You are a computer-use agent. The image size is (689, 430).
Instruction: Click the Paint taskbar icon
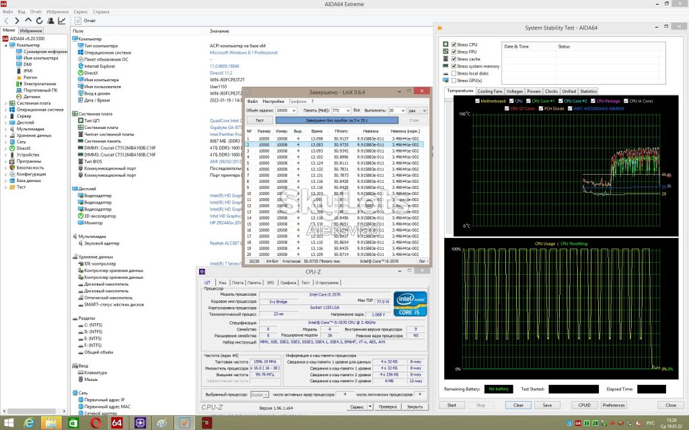tap(162, 423)
